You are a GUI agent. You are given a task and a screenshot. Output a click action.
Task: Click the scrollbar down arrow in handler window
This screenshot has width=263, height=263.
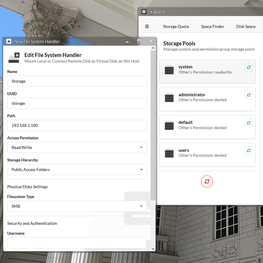tap(153, 249)
